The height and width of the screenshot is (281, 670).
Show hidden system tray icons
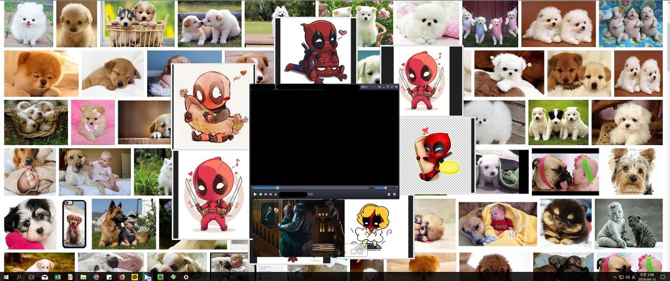[x=615, y=278]
